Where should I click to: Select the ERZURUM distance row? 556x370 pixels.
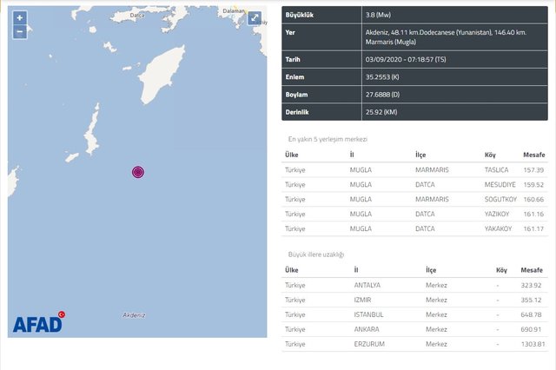[x=411, y=344]
